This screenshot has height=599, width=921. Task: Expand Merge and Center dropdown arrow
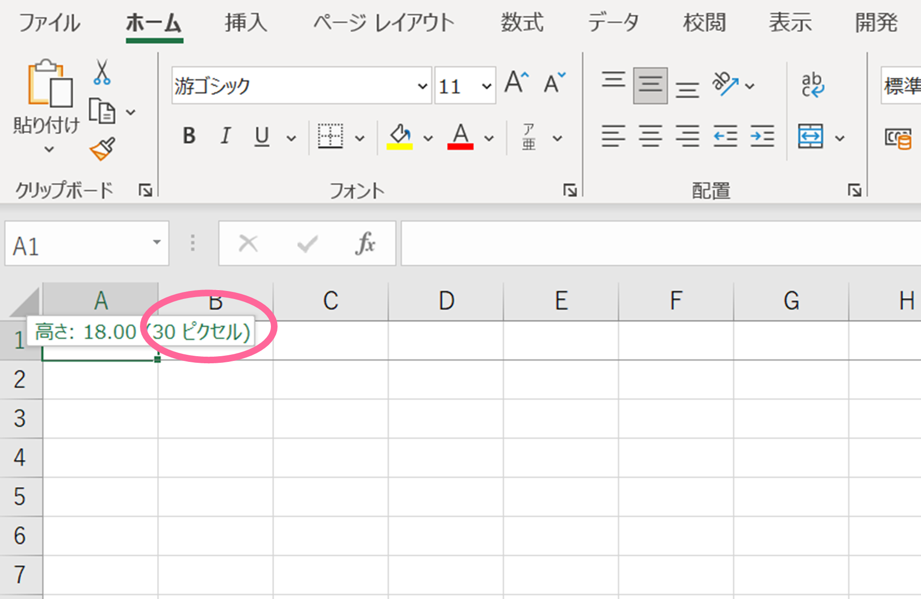pyautogui.click(x=839, y=138)
